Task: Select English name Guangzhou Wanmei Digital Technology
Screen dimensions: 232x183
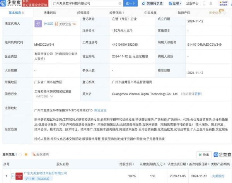Action: click(x=145, y=94)
